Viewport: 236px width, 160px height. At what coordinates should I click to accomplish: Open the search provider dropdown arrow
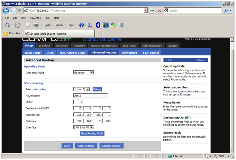[x=231, y=11]
